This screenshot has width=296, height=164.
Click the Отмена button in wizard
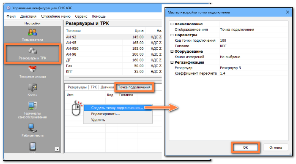276,148
